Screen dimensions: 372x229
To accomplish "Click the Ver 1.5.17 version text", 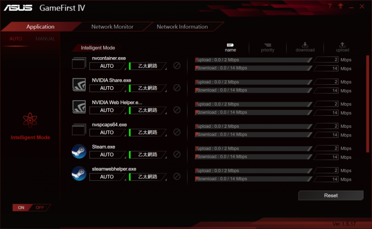I will (344, 224).
